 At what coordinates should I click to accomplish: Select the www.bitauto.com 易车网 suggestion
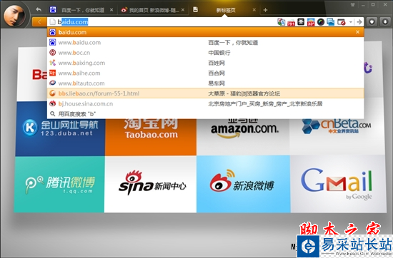tap(205, 83)
